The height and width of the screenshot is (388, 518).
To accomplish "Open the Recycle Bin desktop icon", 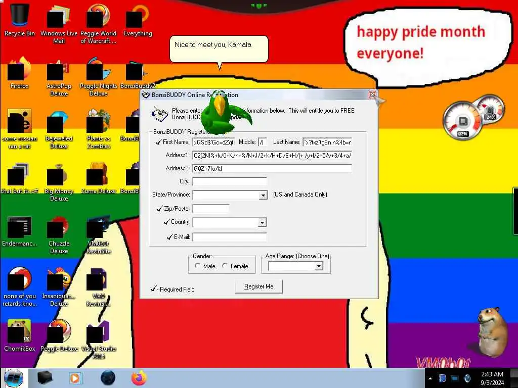I will coord(20,20).
